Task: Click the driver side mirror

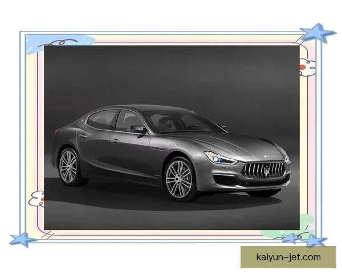Action: [139, 130]
